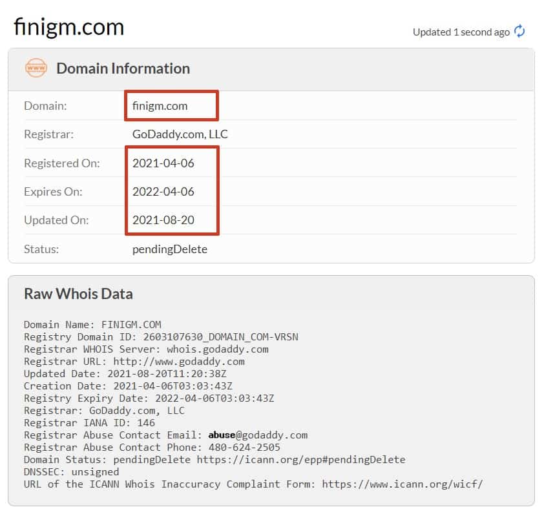Click the 'Expires On:' field label
The height and width of the screenshot is (516, 544).
53,192
